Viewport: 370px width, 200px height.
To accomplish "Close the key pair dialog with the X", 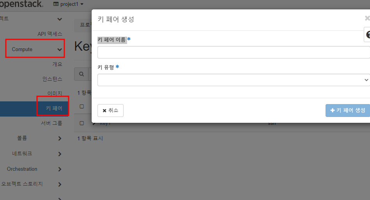I will pyautogui.click(x=367, y=18).
